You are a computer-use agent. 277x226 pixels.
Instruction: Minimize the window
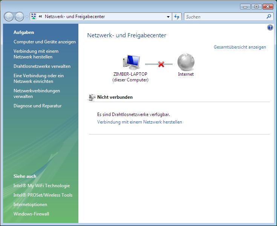click(x=245, y=7)
